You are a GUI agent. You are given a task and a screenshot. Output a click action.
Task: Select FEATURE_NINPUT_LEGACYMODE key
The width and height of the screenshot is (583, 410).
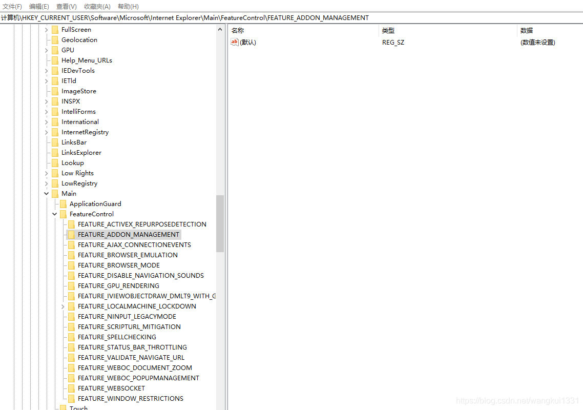127,317
